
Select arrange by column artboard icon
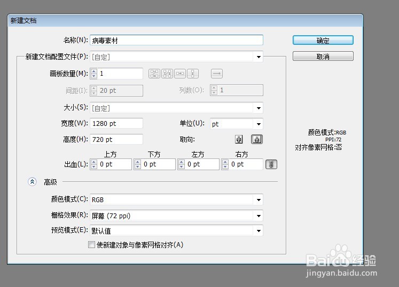tap(193, 74)
